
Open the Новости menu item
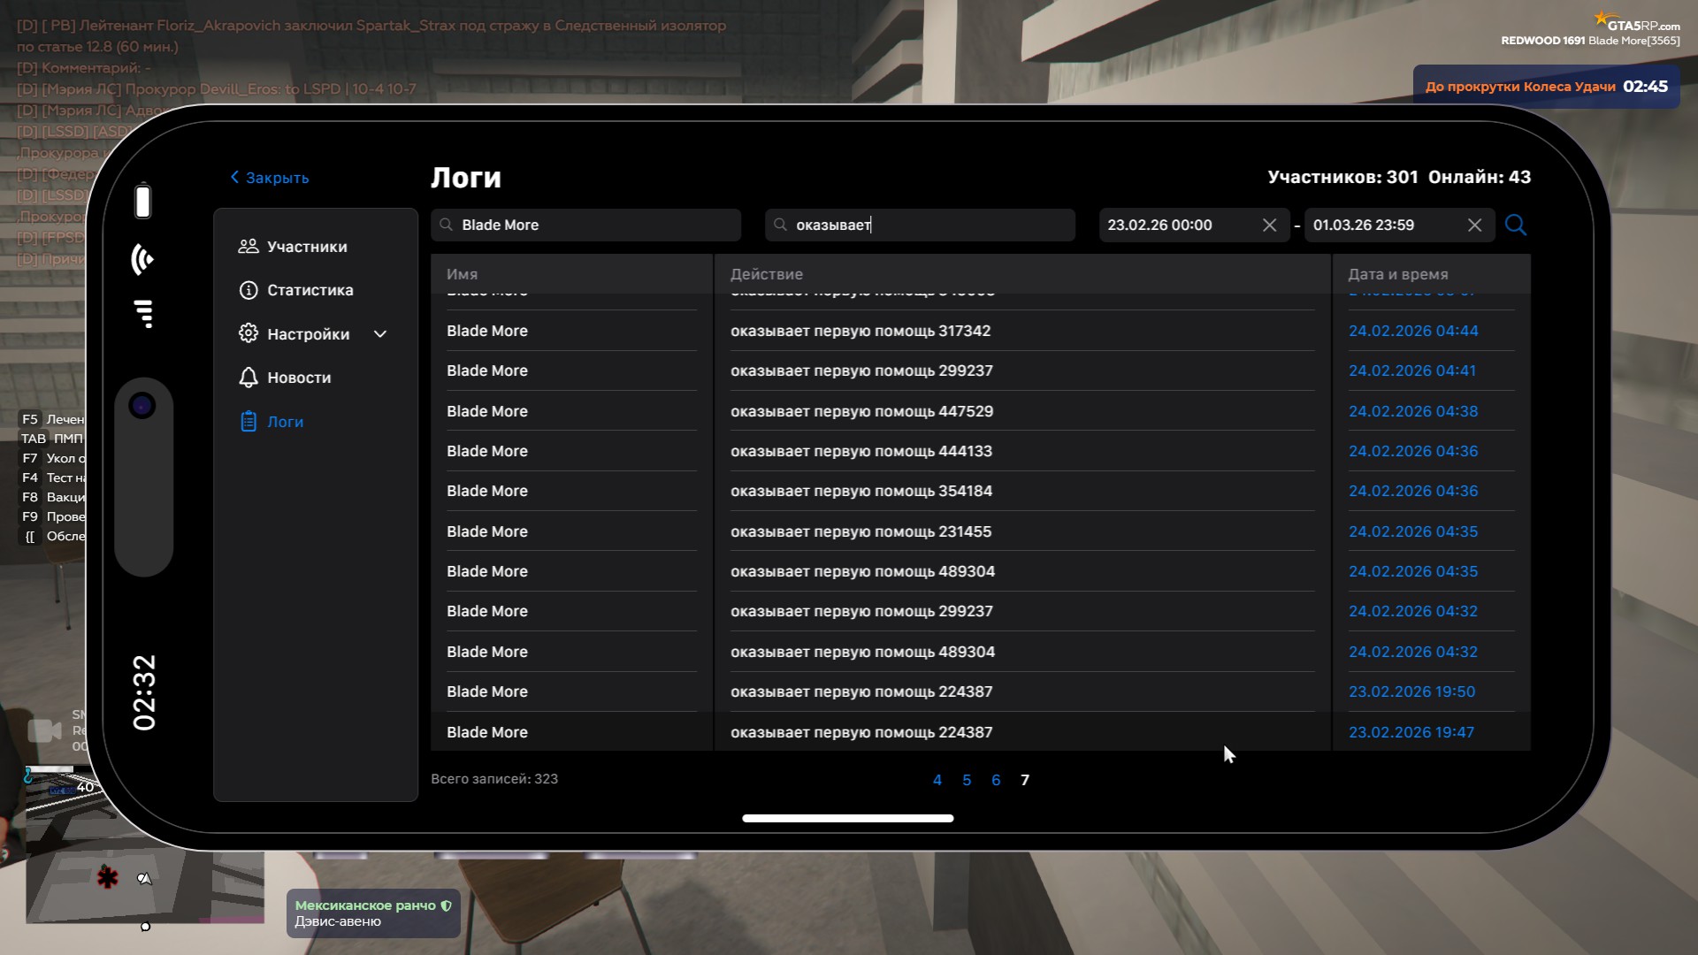[299, 378]
